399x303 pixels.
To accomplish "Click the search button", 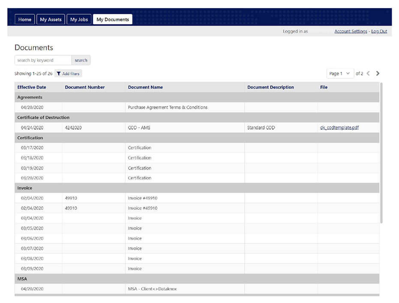I will (81, 60).
